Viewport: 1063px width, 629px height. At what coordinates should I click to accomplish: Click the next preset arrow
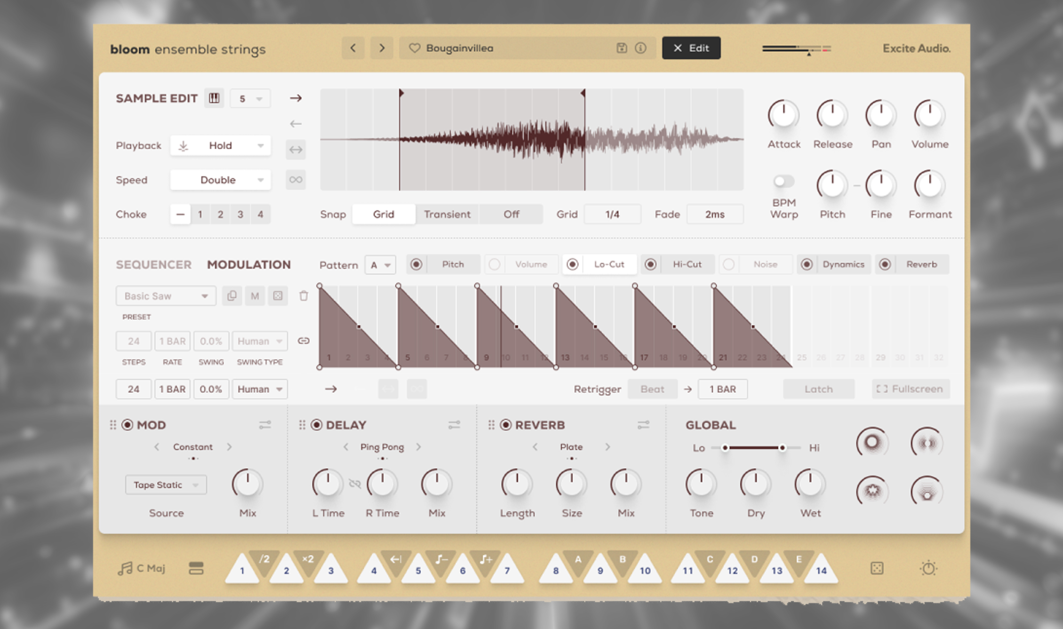382,48
